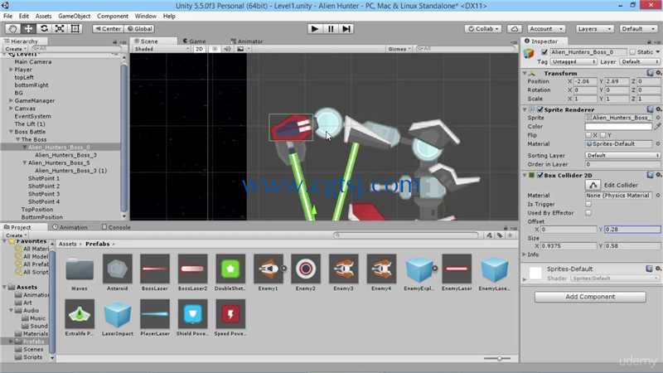Click the Pause button
The width and height of the screenshot is (663, 373).
(331, 29)
